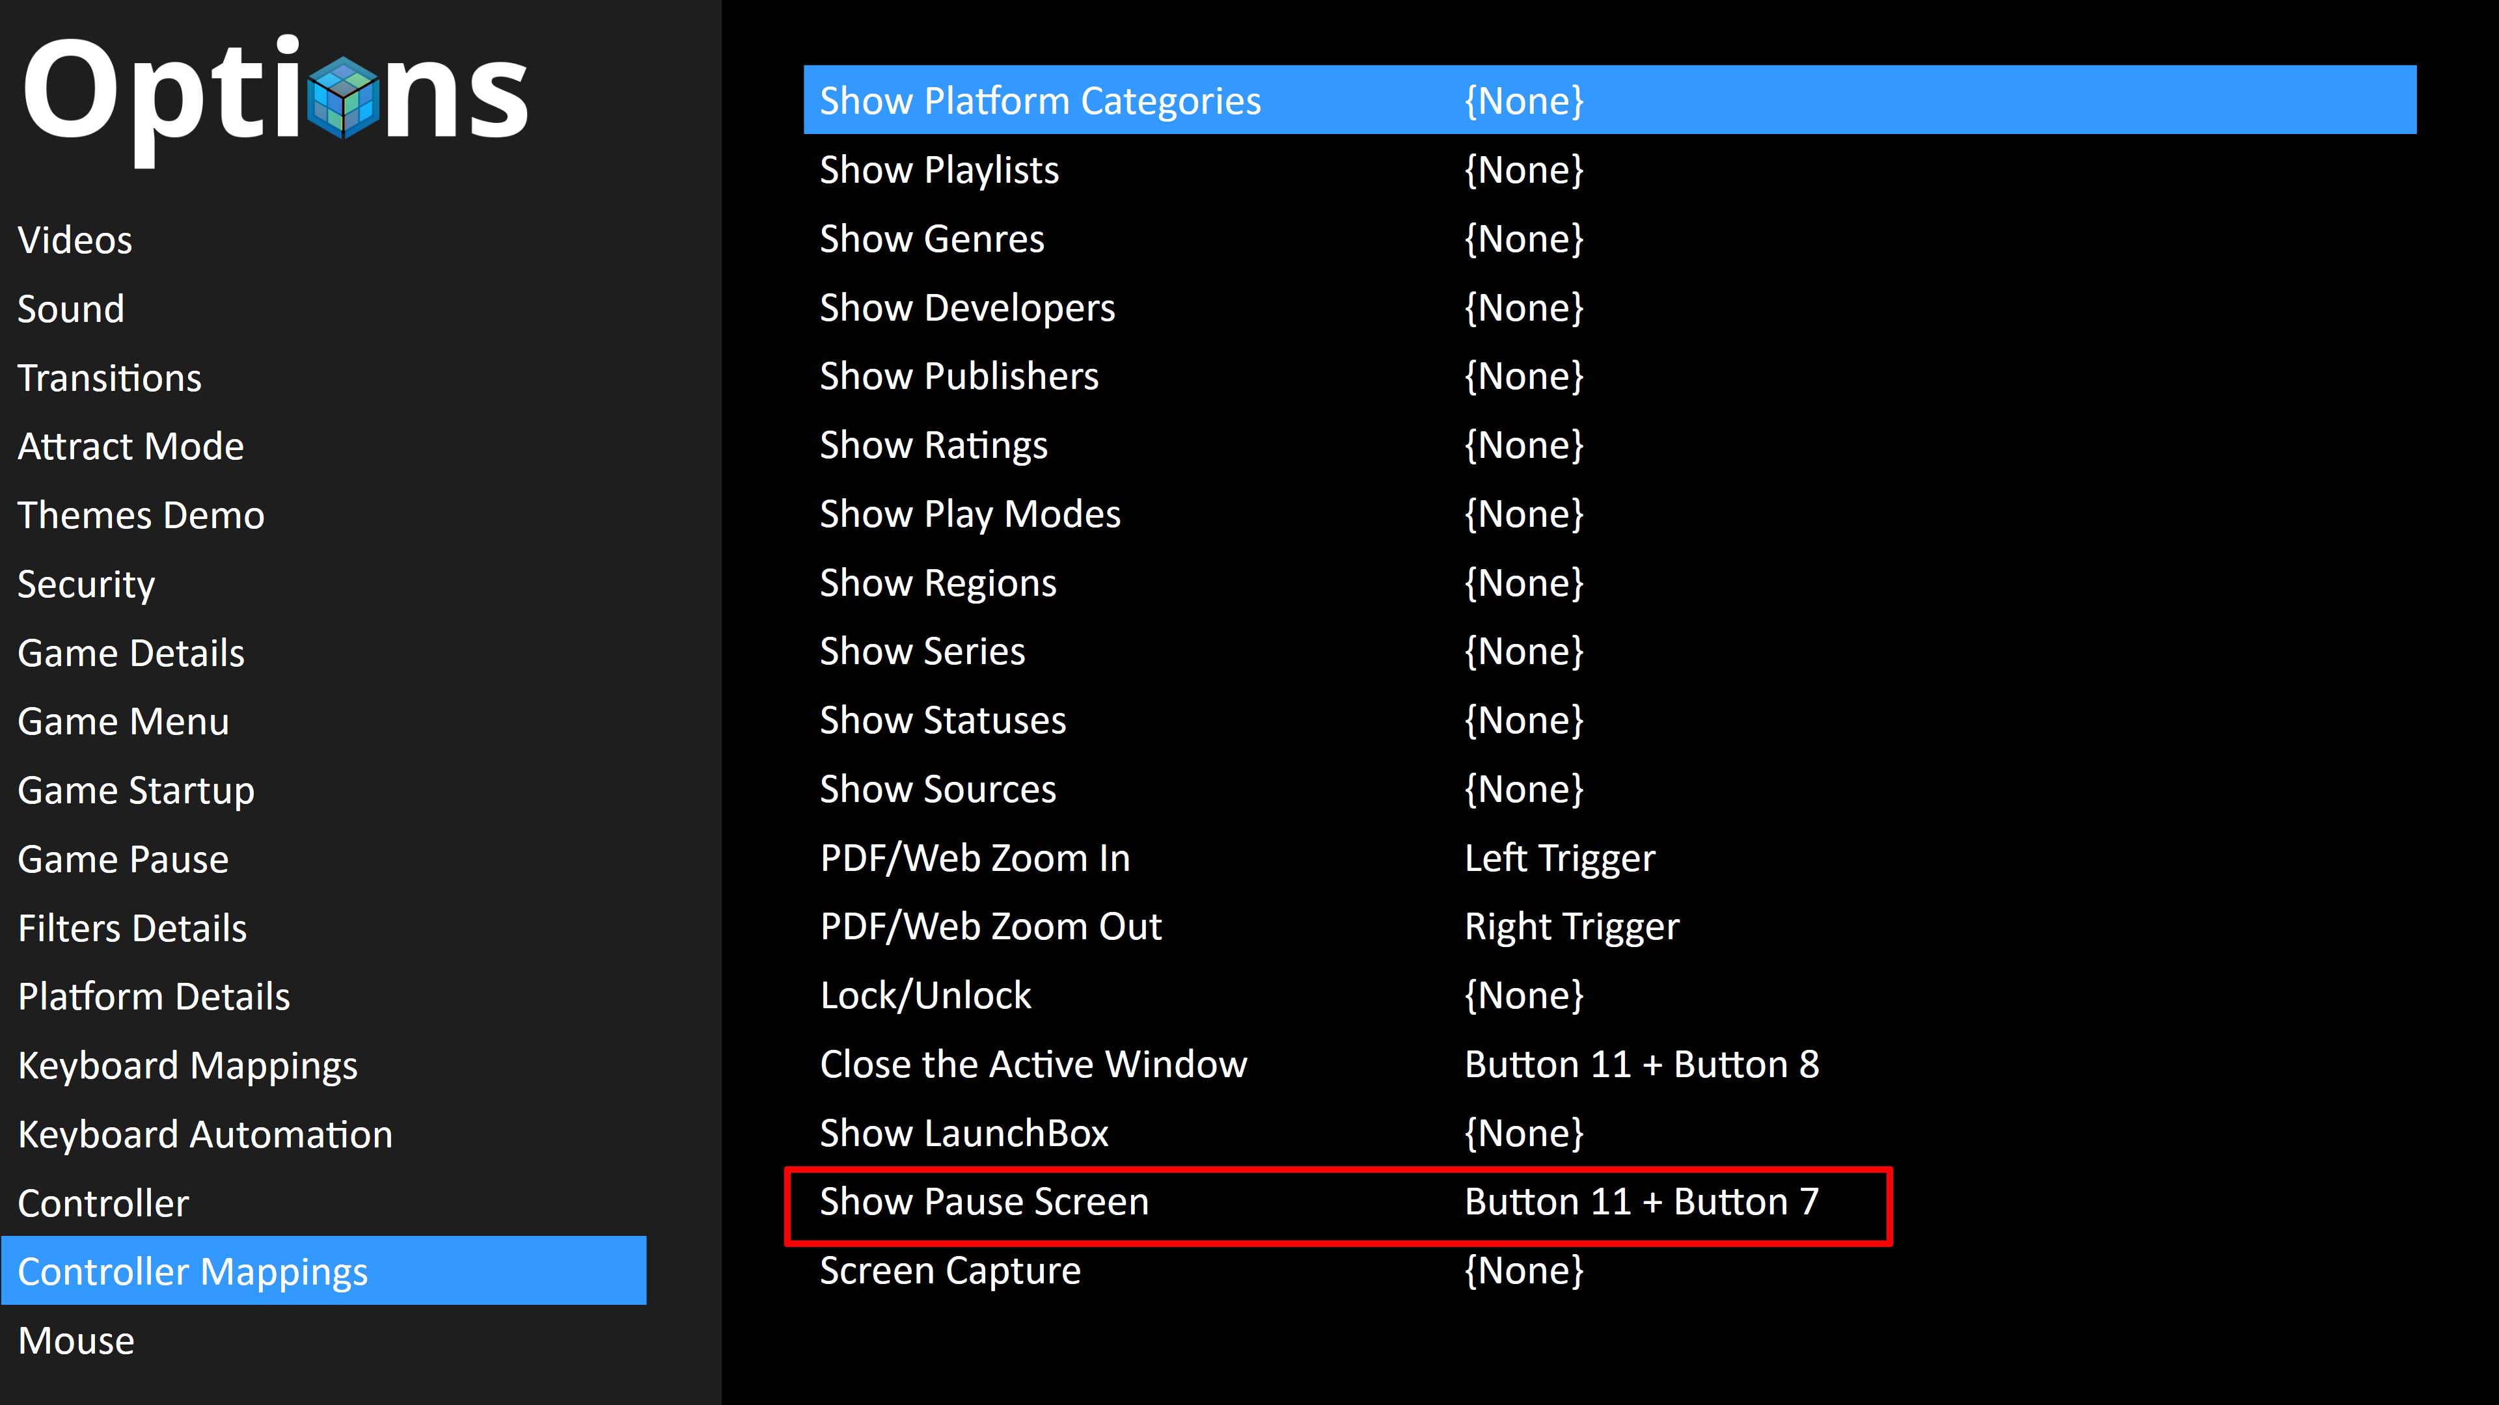The image size is (2499, 1405).
Task: Click the Show Publishers mapping row
Action: point(1609,376)
